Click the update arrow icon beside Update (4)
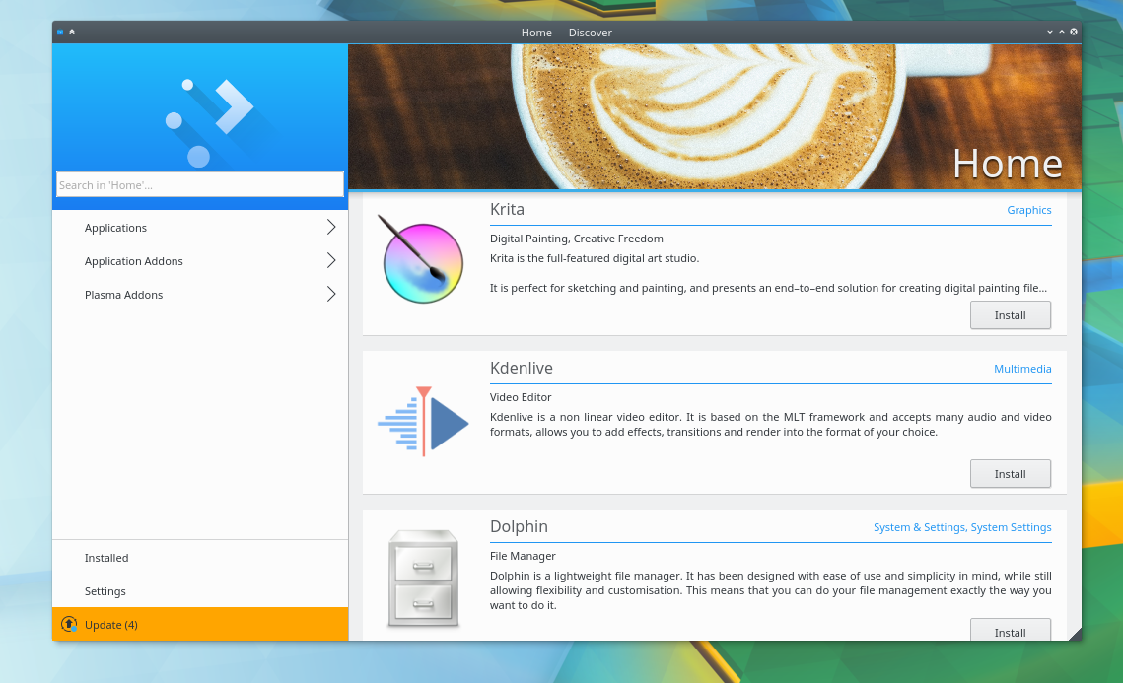Viewport: 1123px width, 683px height. point(69,624)
